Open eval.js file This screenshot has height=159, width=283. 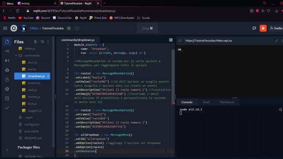coord(32,90)
